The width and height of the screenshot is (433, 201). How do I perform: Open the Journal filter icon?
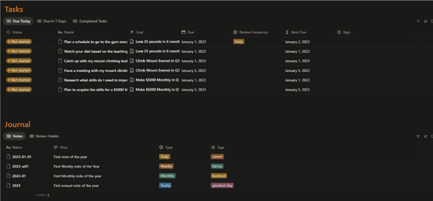point(418,136)
